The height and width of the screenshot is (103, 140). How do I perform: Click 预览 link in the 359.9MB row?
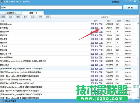[x=92, y=83]
